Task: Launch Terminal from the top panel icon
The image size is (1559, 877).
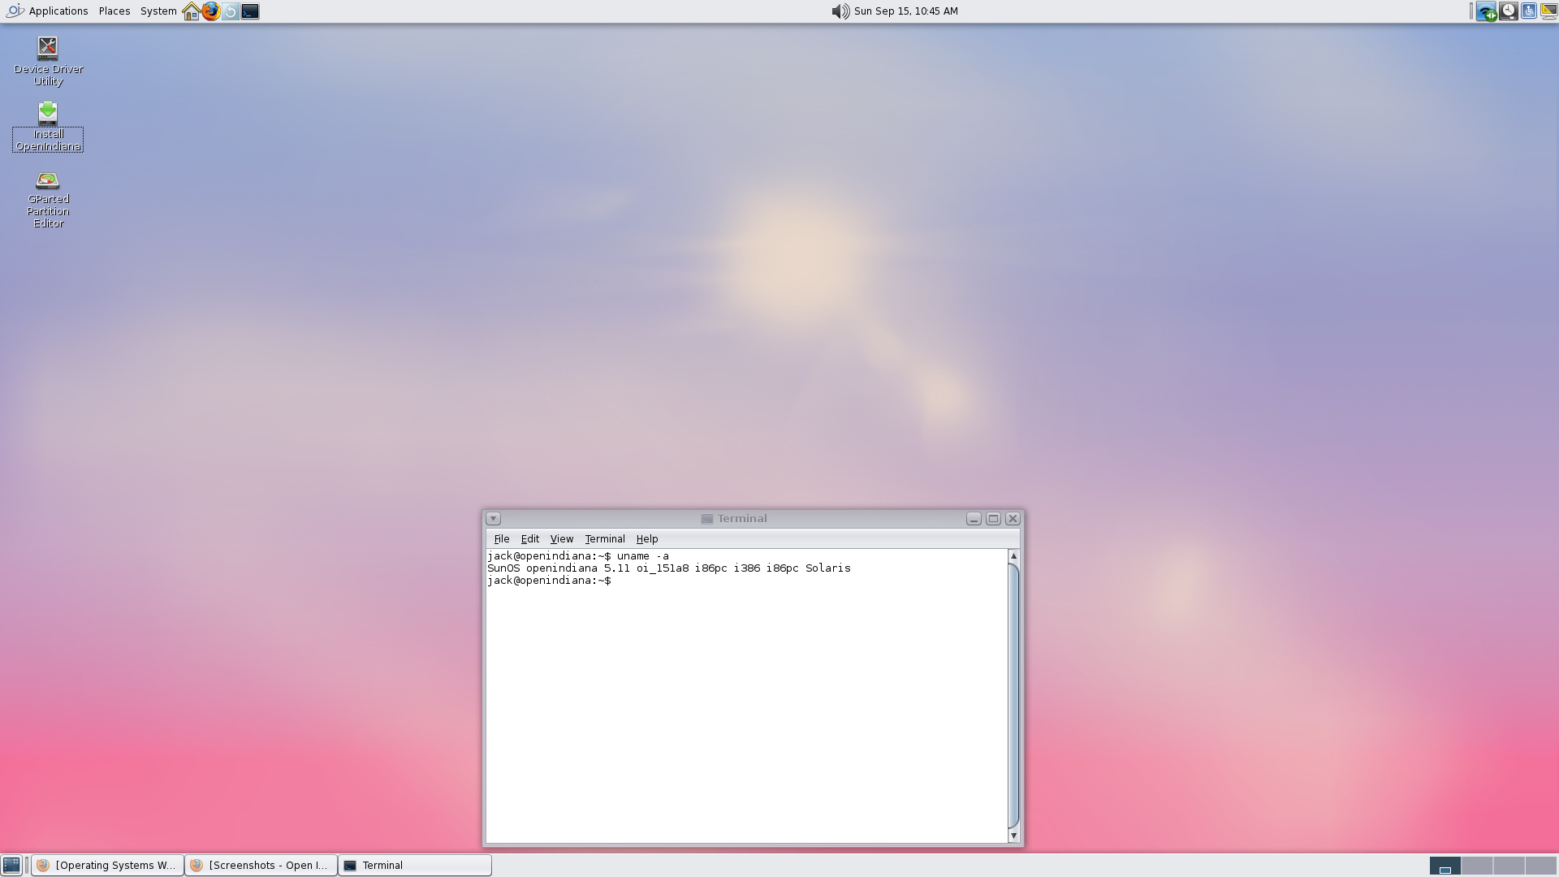Action: [x=250, y=11]
